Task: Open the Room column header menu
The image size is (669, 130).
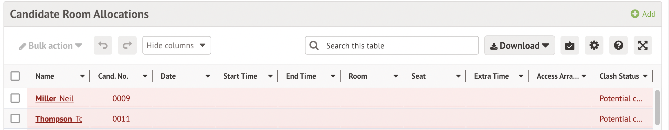Action: 396,76
